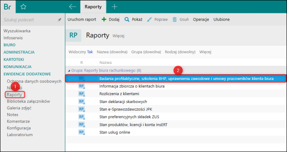Click the Br application logo
The image size is (287, 152).
click(x=8, y=7)
